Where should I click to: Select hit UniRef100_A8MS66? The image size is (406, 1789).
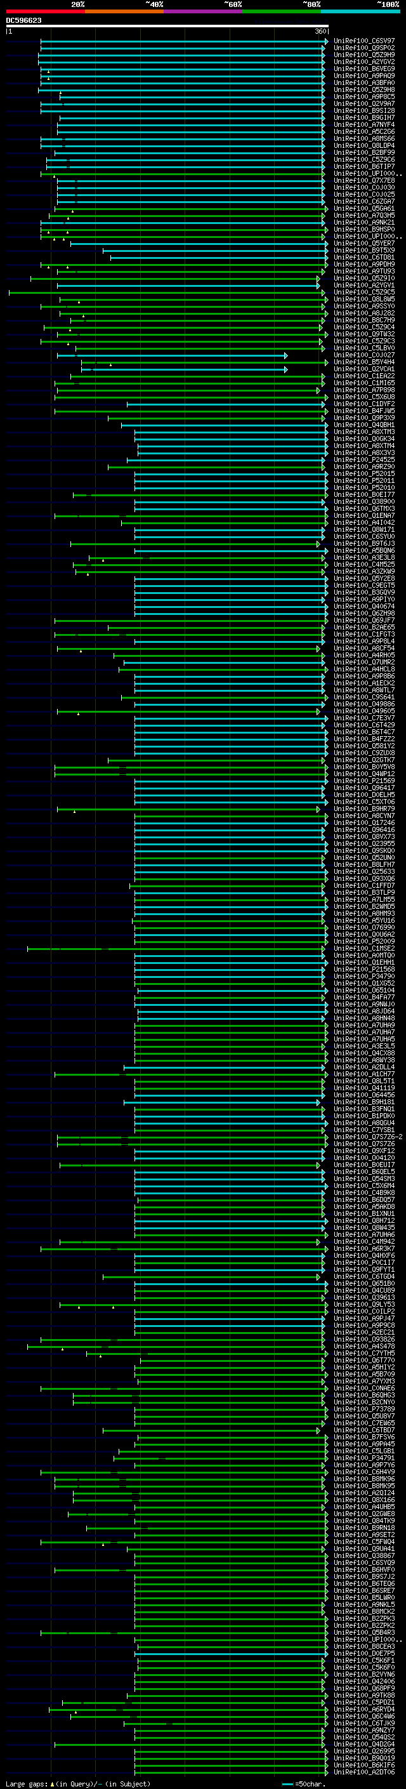(364, 139)
